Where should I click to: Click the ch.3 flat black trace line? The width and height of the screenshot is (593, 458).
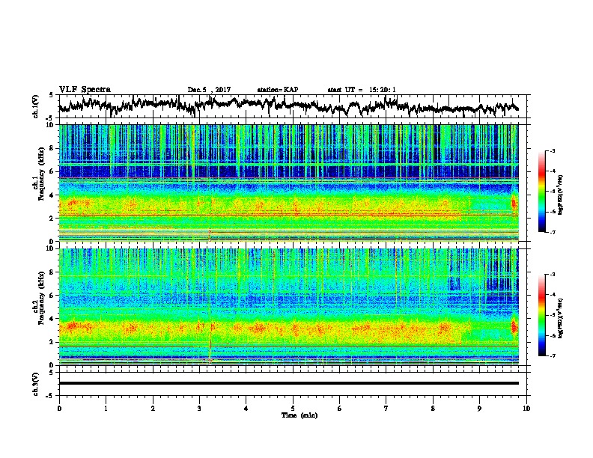pos(289,383)
